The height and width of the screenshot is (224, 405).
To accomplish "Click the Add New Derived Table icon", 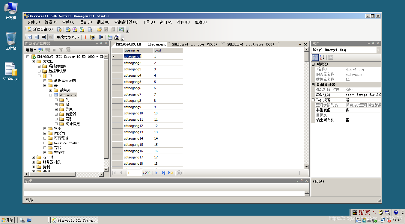I will point(117,37).
